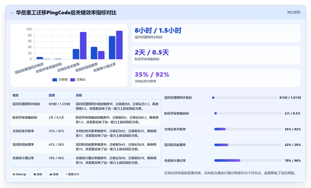Click the 说明 column header
This screenshot has height=188, width=311.
[x=79, y=95]
